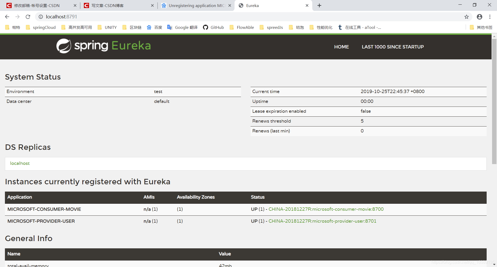
Task: Open the 区块链 bookmark folder
Action: point(132,27)
